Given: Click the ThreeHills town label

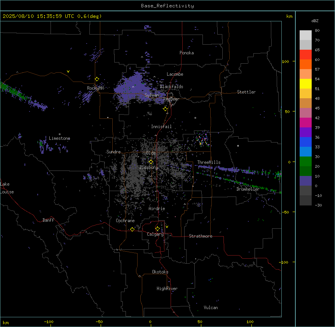Looking at the screenshot, I should [x=209, y=162].
